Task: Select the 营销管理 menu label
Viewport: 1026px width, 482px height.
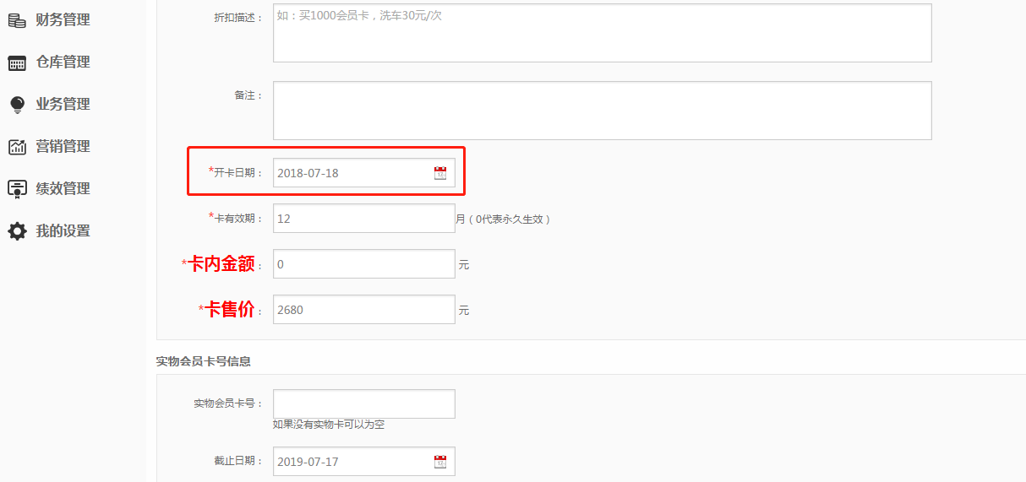Action: pyautogui.click(x=63, y=147)
